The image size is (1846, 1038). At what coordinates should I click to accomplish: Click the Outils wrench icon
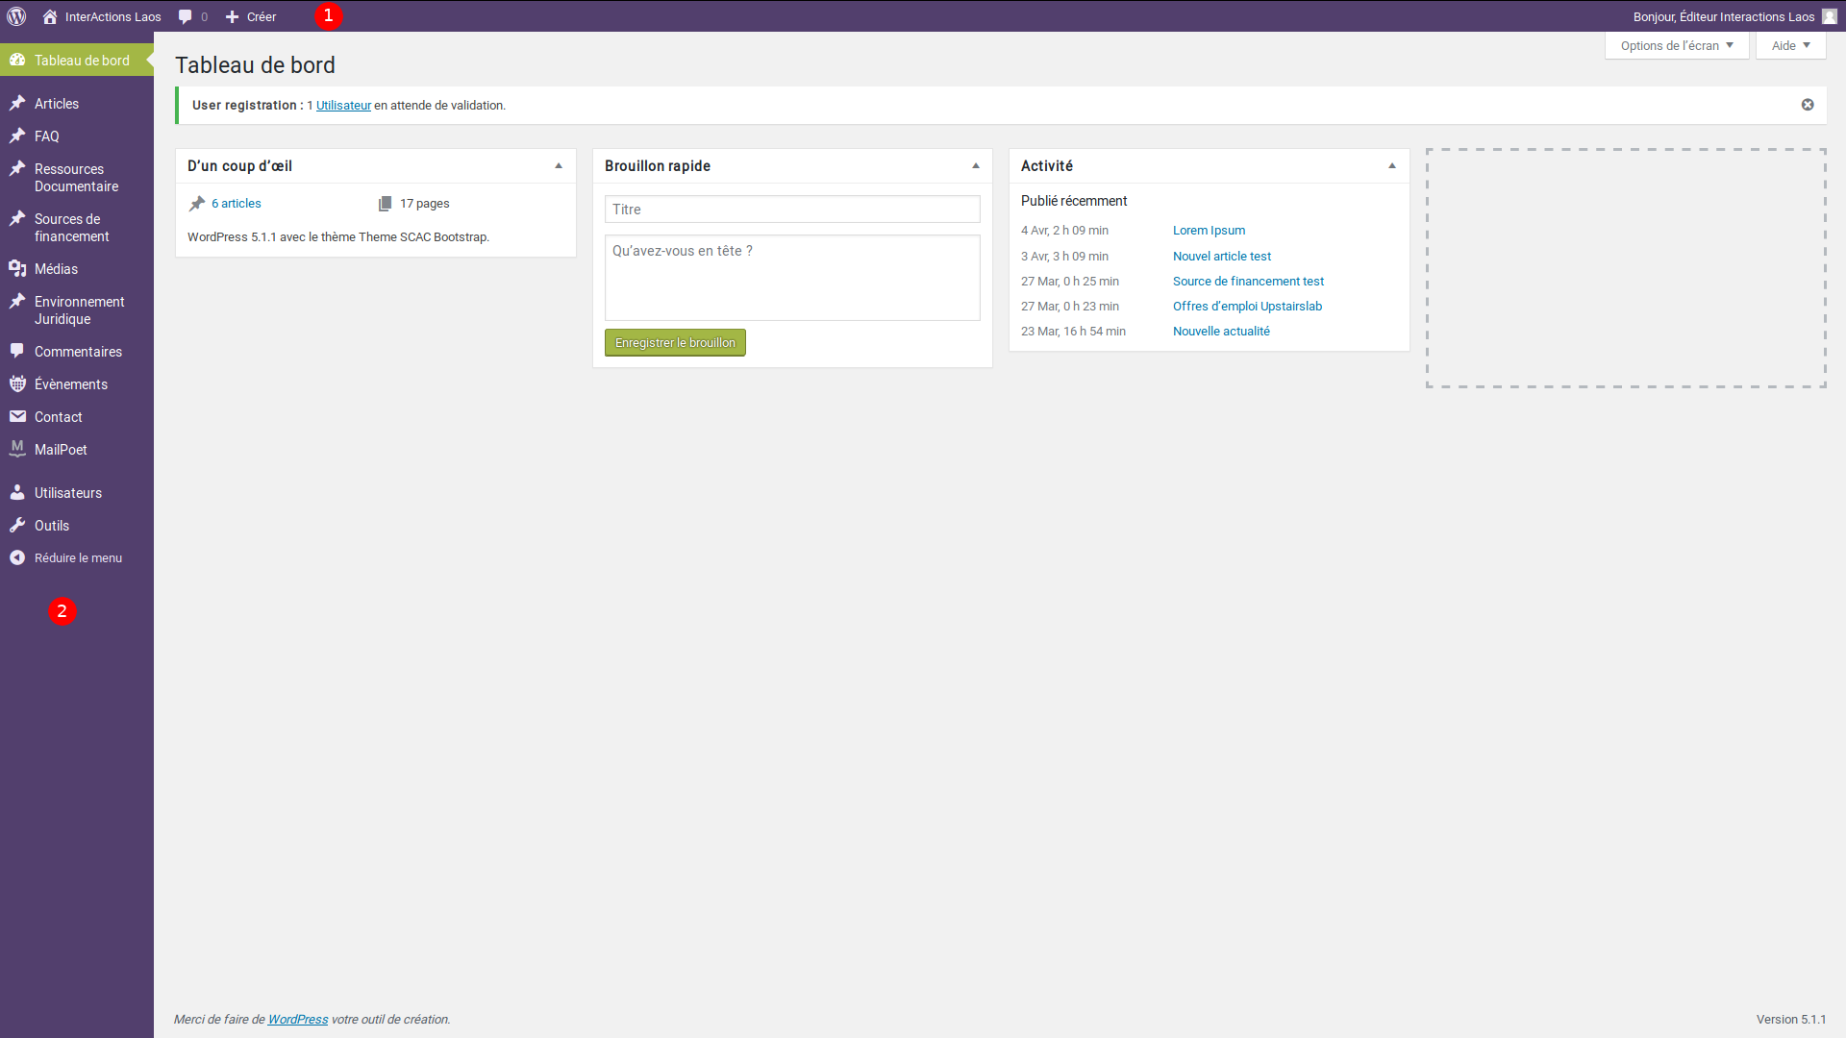point(17,526)
